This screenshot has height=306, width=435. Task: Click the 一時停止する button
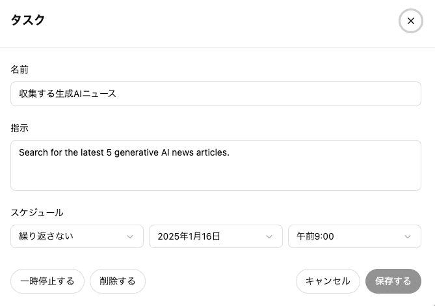tap(47, 281)
